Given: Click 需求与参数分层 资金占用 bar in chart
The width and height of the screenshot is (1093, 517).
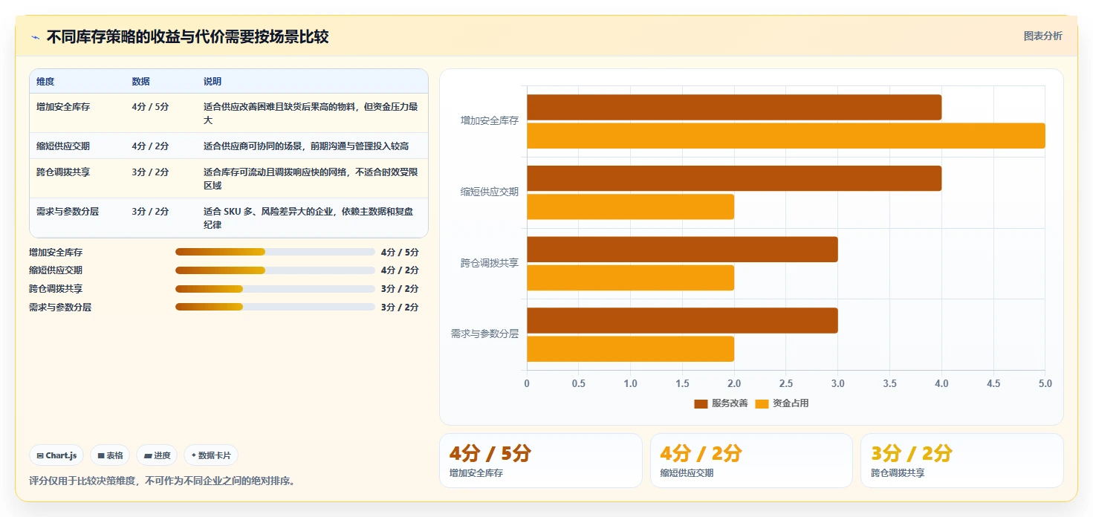Looking at the screenshot, I should tap(630, 349).
